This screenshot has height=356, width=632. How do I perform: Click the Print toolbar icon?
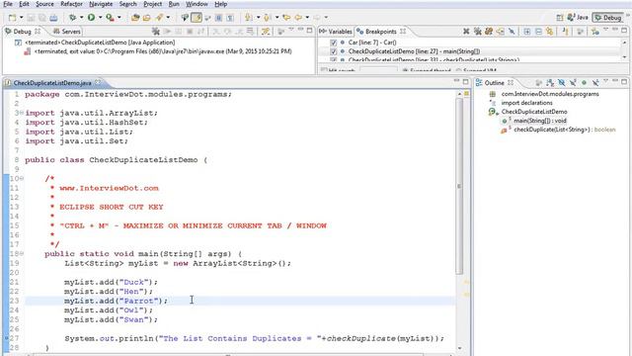click(53, 18)
